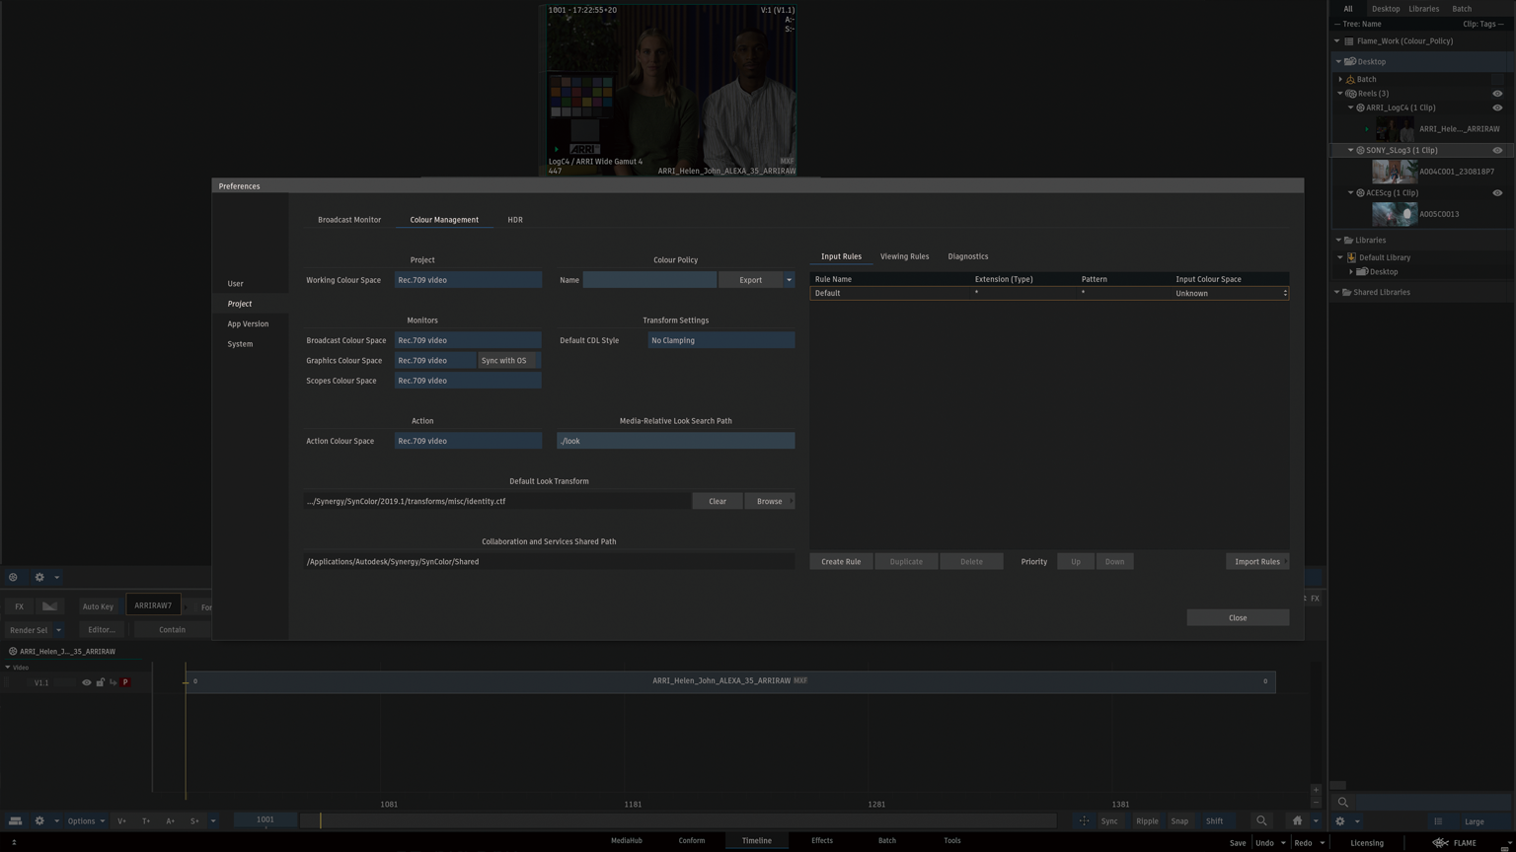Toggle eye icon for SONY_SLog3 reel

[1497, 150]
